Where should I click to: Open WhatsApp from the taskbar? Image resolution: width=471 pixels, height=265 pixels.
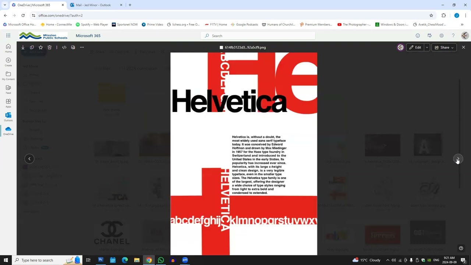(x=161, y=260)
